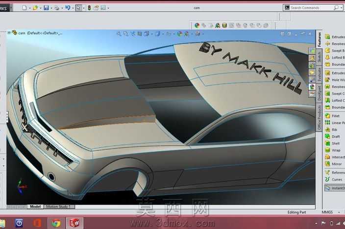Select the Swept Cut feature
The image size is (345, 229).
335,93
